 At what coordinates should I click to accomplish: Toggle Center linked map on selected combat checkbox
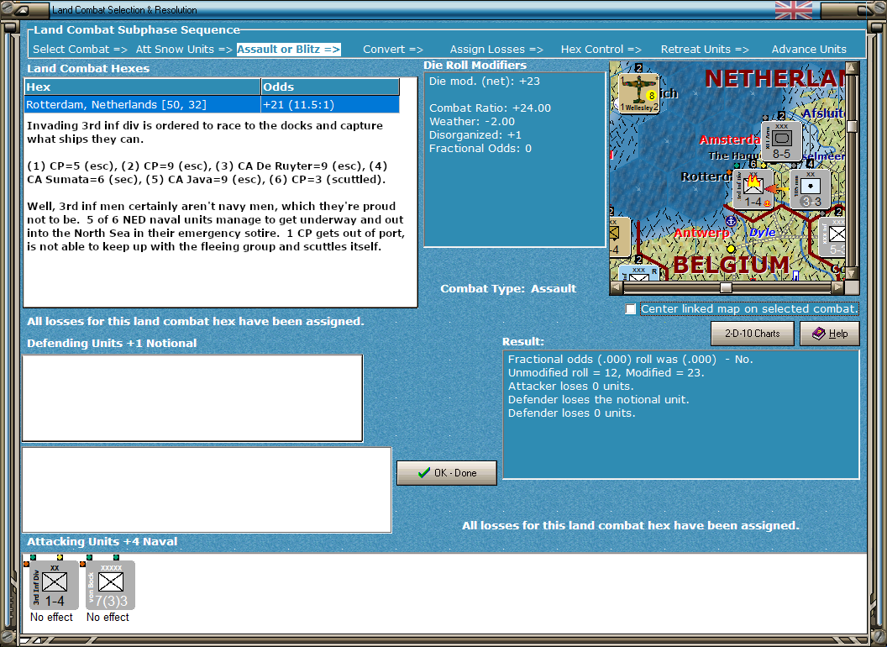[x=631, y=309]
